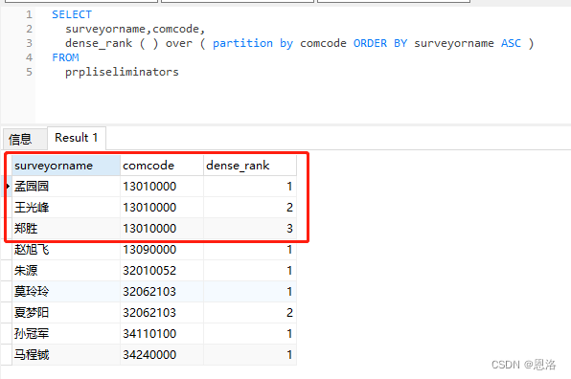The image size is (571, 379).
Task: Click the ORDER keyword on line 3
Action: pyautogui.click(x=370, y=43)
